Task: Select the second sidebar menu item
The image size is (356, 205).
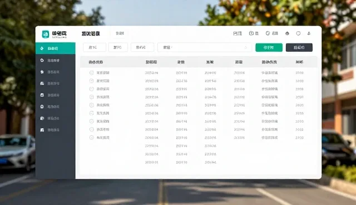Action: point(56,60)
